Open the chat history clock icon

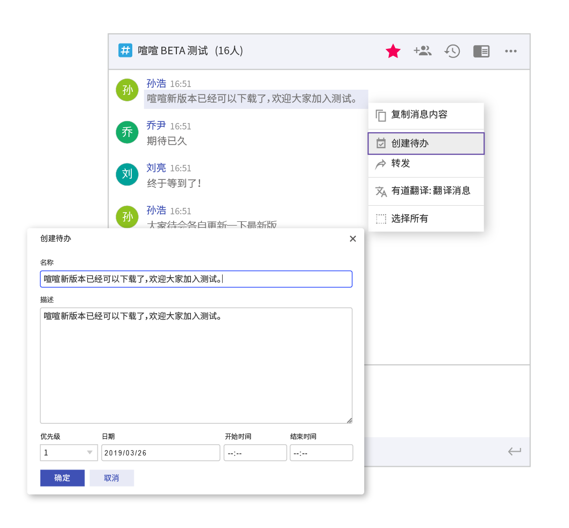click(452, 51)
